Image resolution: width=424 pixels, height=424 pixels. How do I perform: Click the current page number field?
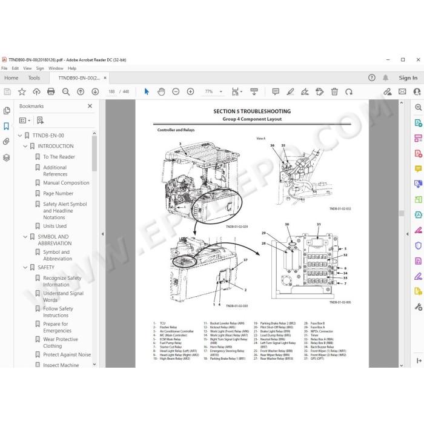(x=111, y=91)
